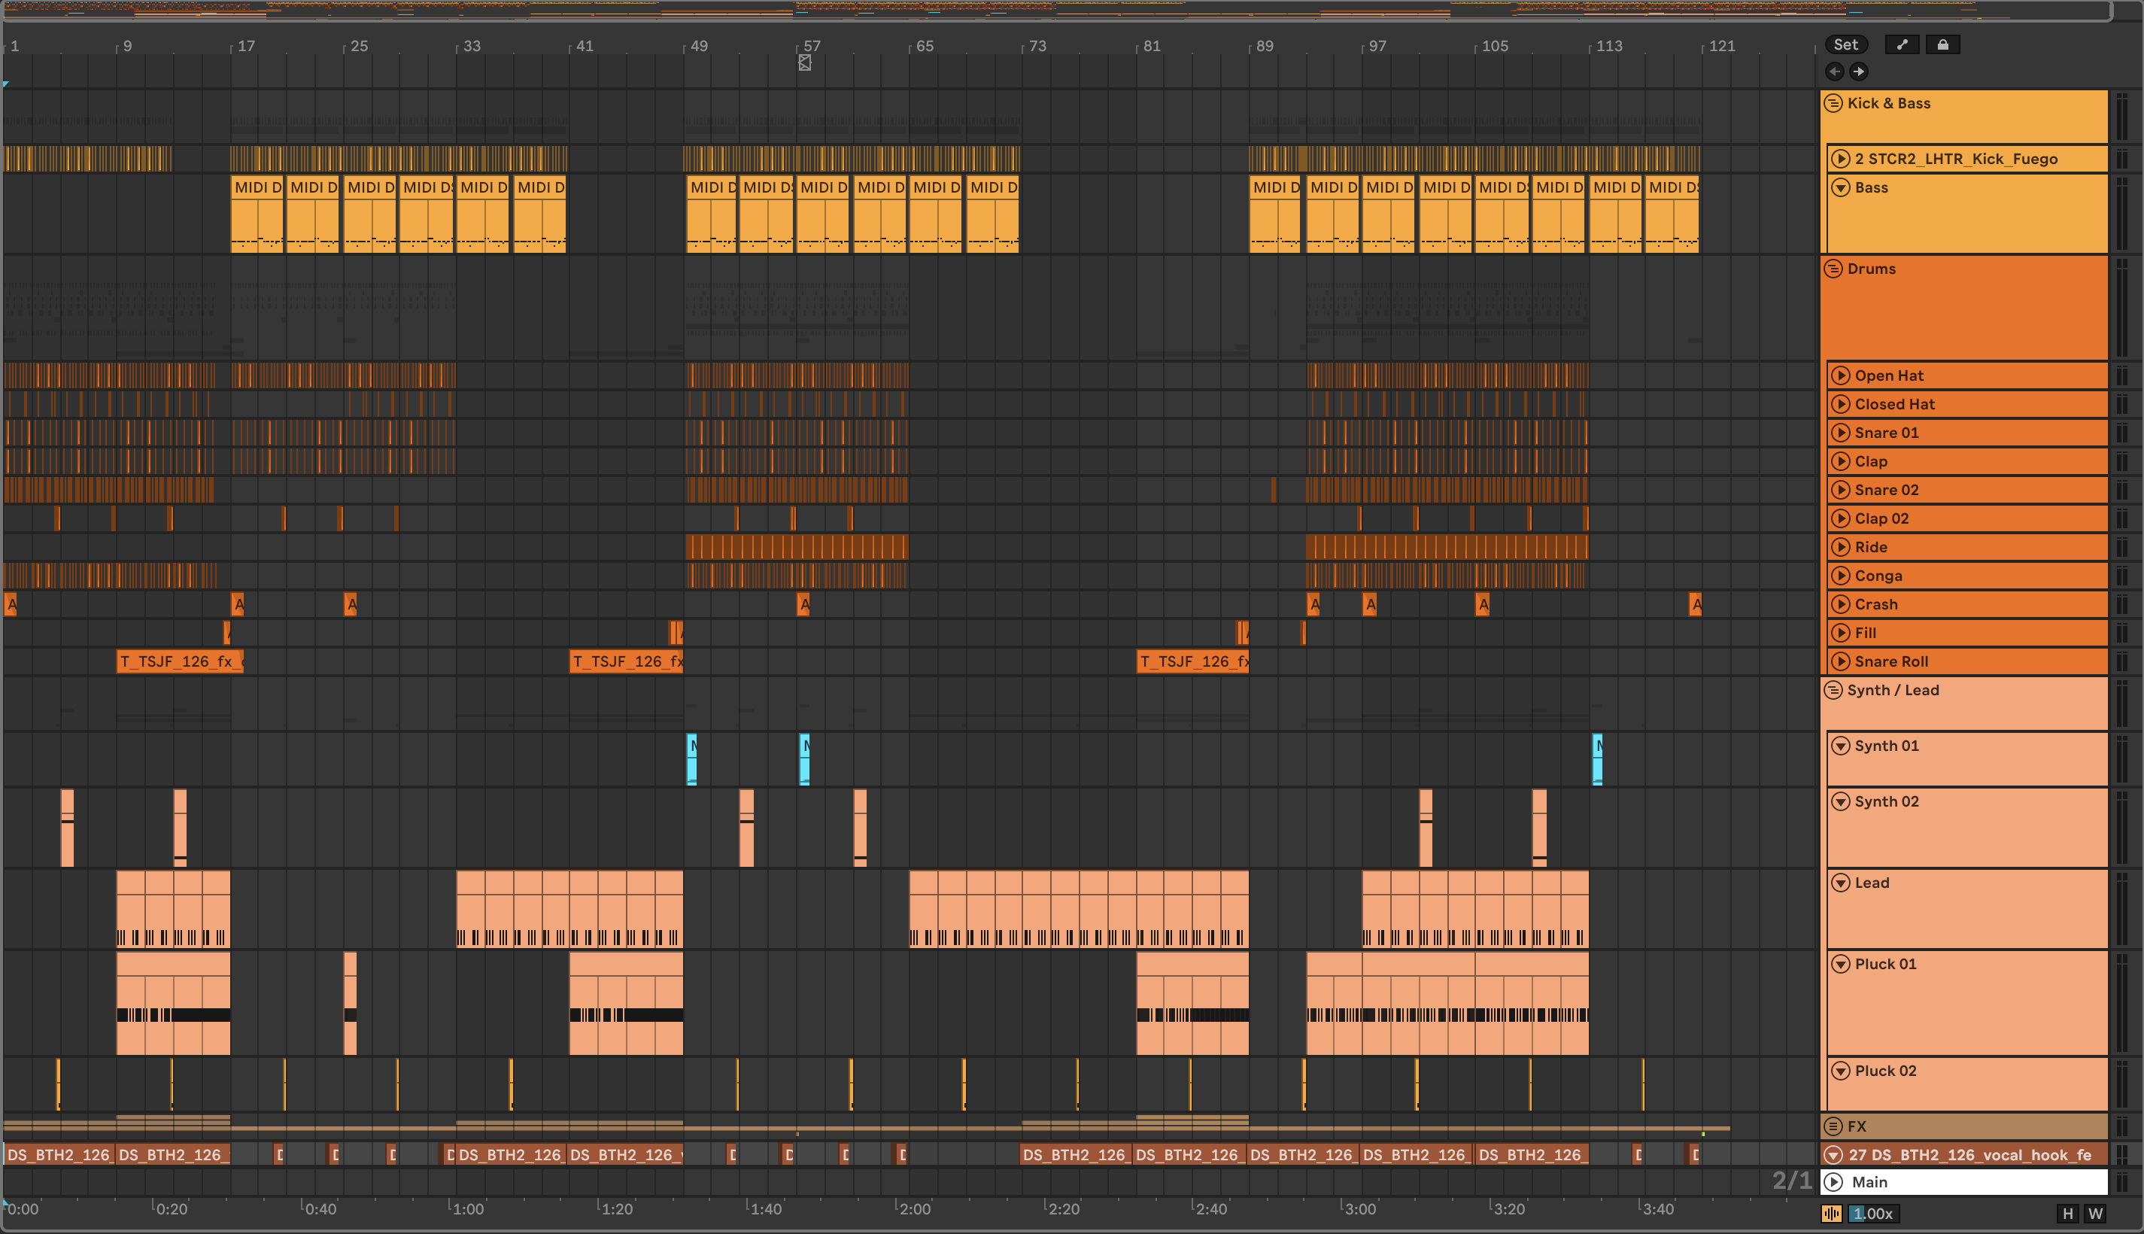Unfold the 2 STCR2_LHTR_Kick_Fuego track
Image resolution: width=2144 pixels, height=1234 pixels.
1841,159
